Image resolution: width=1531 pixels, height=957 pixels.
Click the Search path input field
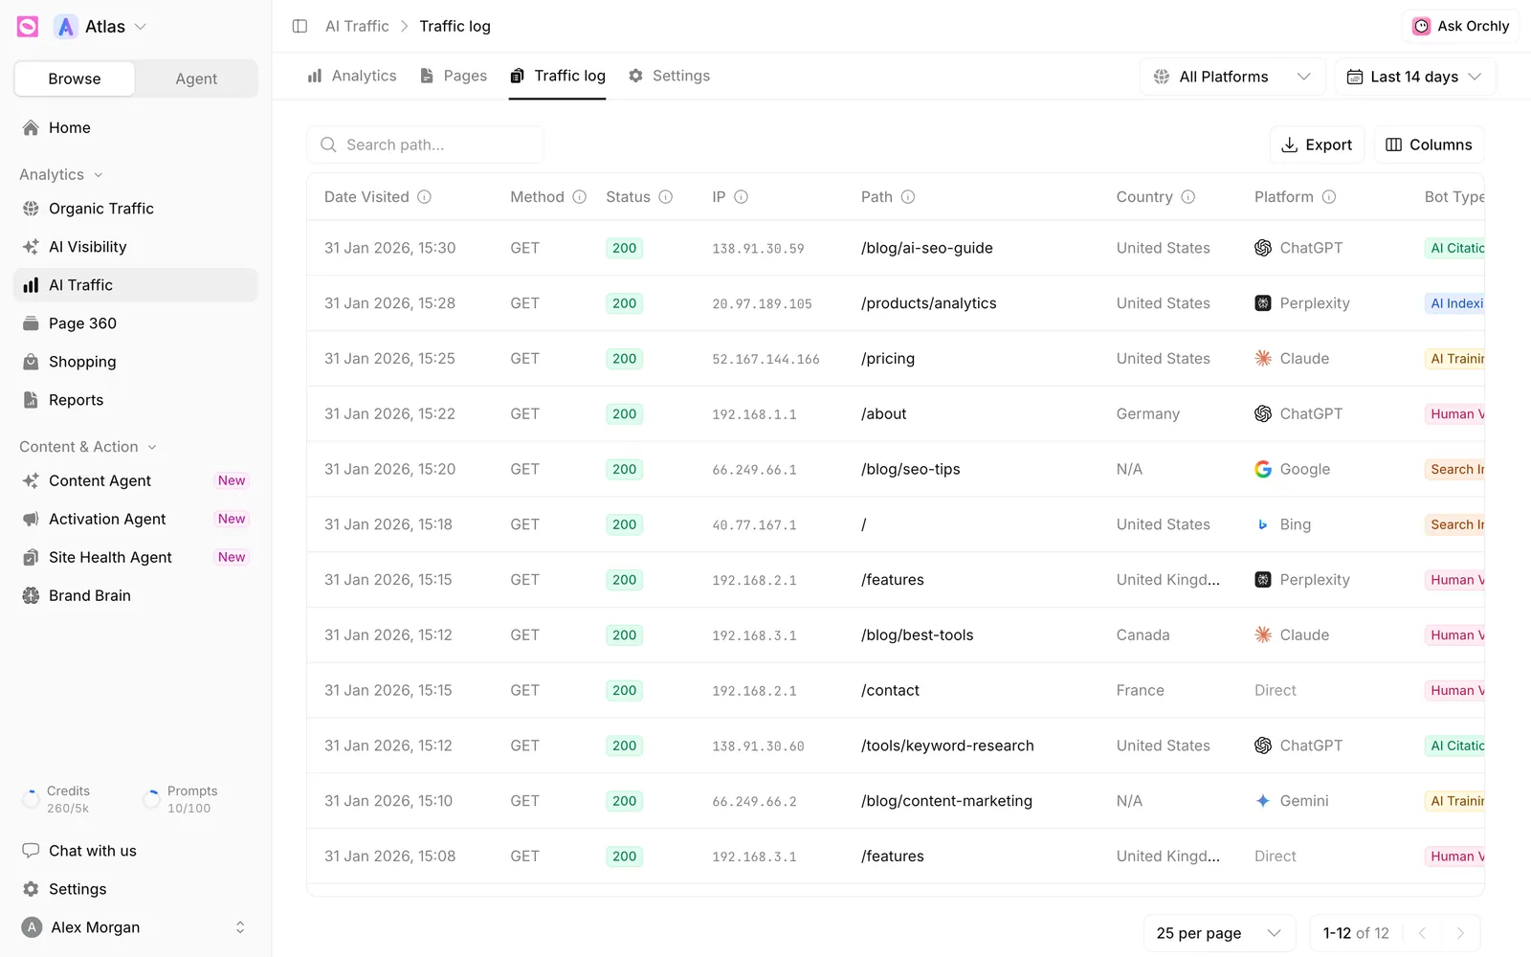coord(426,145)
